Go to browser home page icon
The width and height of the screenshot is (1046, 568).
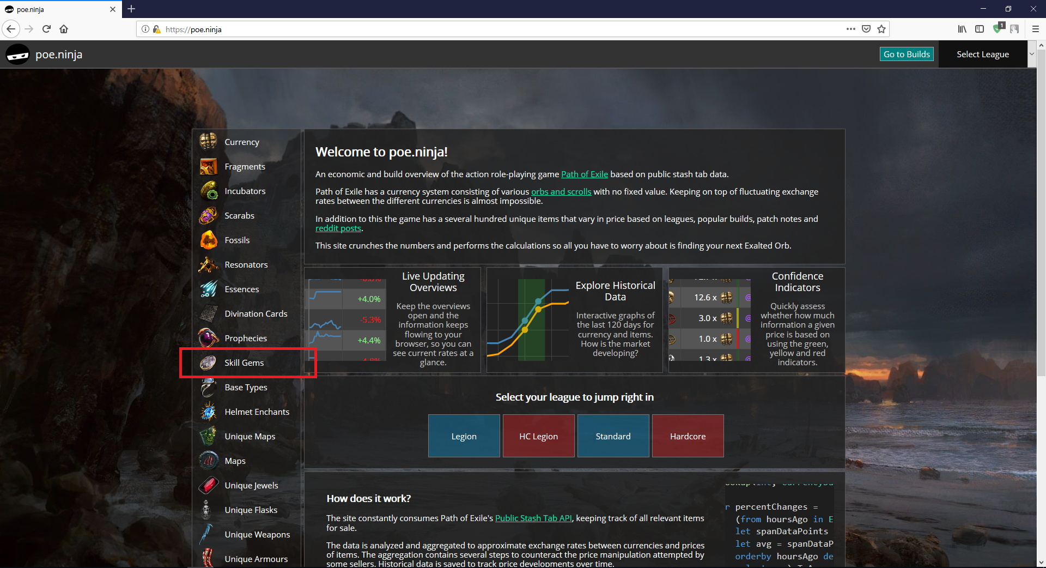[64, 29]
